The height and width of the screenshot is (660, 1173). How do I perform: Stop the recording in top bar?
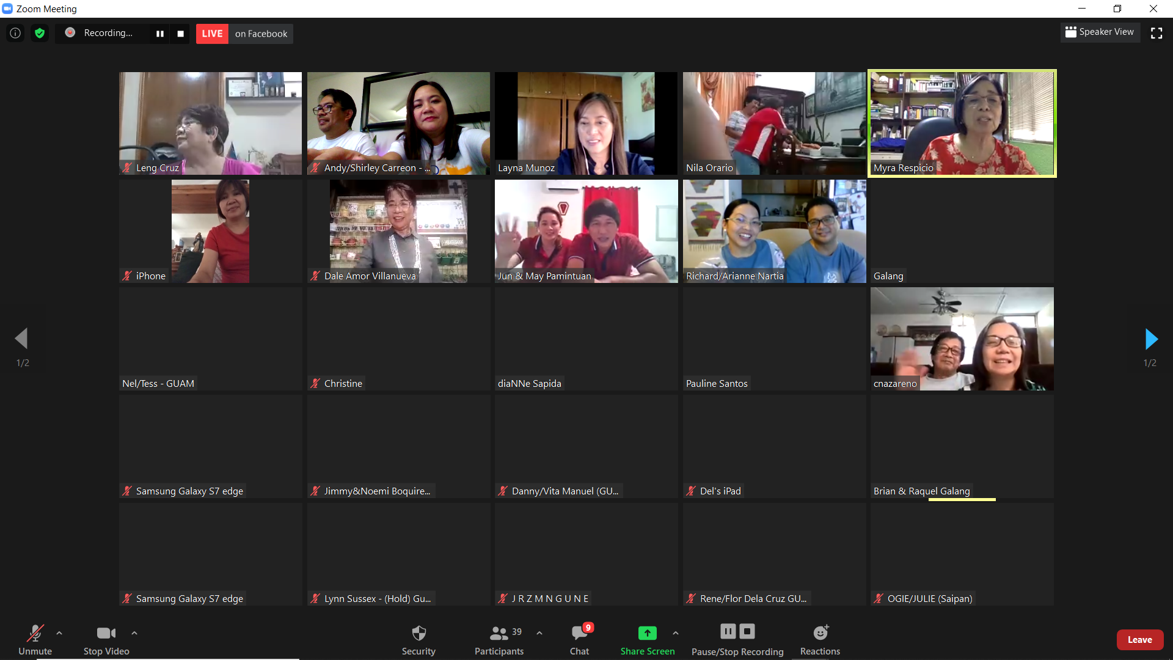[180, 34]
